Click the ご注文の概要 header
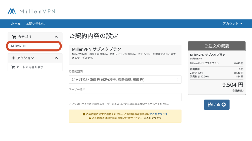This screenshot has width=252, height=141. [x=217, y=46]
